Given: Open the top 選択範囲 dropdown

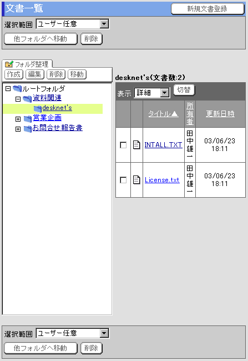Looking at the screenshot, I should (73, 24).
